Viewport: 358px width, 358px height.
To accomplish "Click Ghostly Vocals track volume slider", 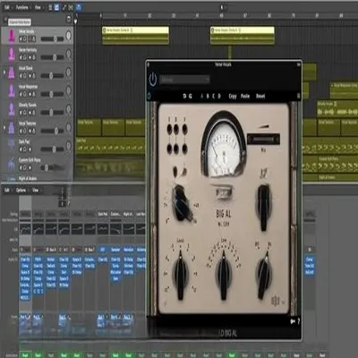I will click(52, 113).
